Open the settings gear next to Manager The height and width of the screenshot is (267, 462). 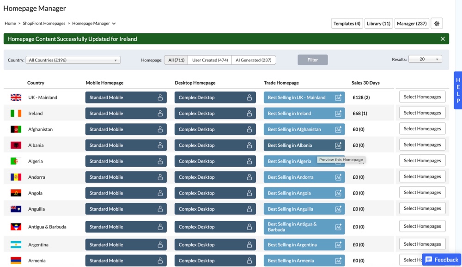point(437,23)
